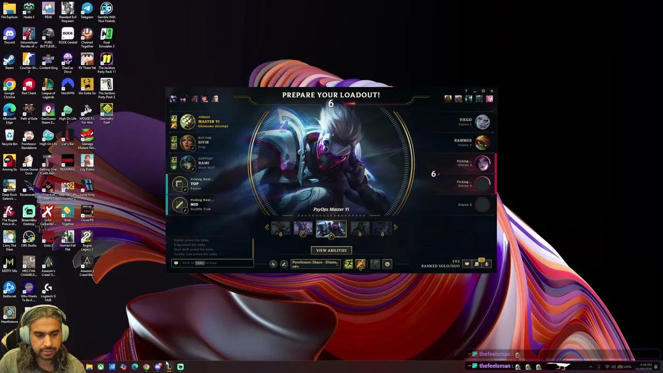
Task: Open the chat panel button beside Ranked Solo/Duo
Action: pyautogui.click(x=467, y=264)
